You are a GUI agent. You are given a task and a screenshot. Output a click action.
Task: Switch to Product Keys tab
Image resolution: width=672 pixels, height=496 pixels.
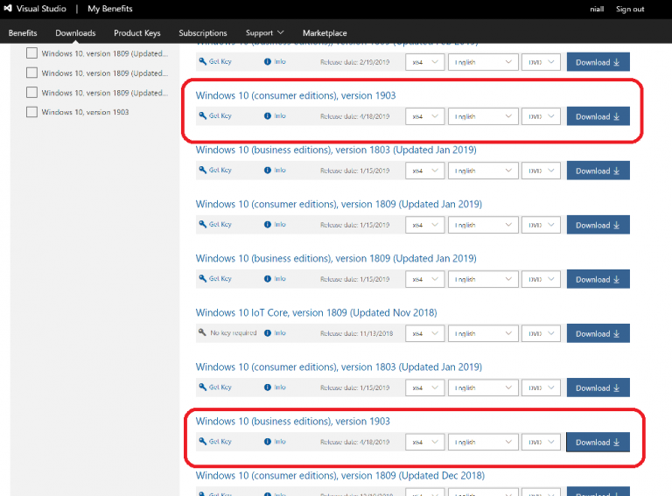(x=137, y=33)
